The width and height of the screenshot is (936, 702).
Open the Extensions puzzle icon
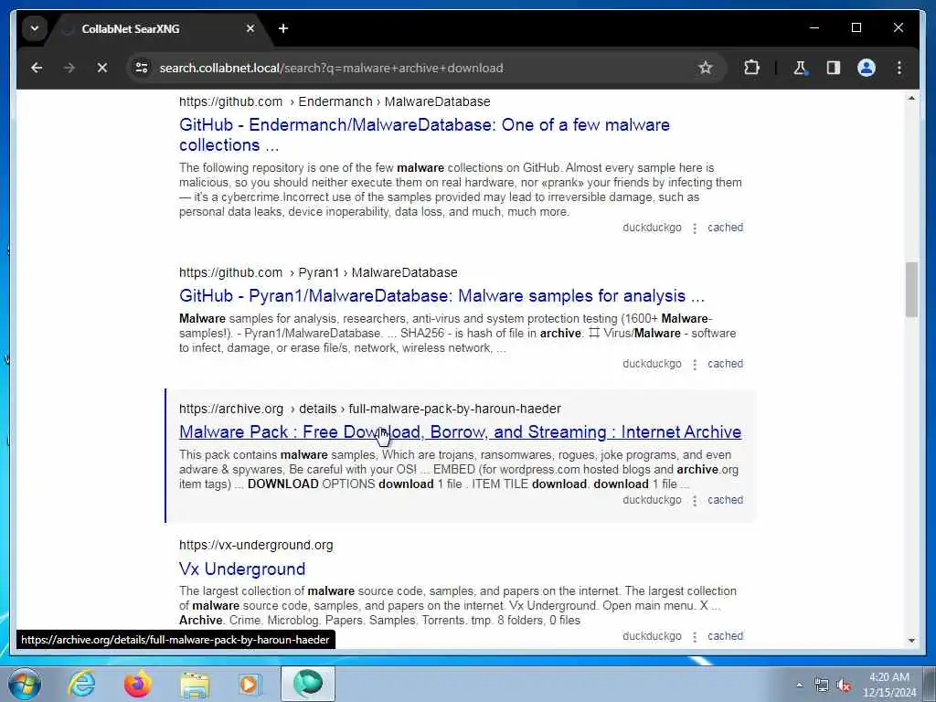tap(751, 68)
